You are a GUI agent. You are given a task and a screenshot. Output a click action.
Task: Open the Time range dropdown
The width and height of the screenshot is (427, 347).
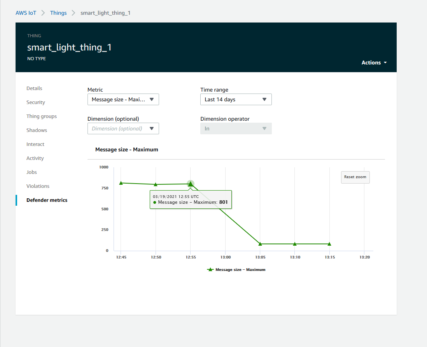(236, 99)
